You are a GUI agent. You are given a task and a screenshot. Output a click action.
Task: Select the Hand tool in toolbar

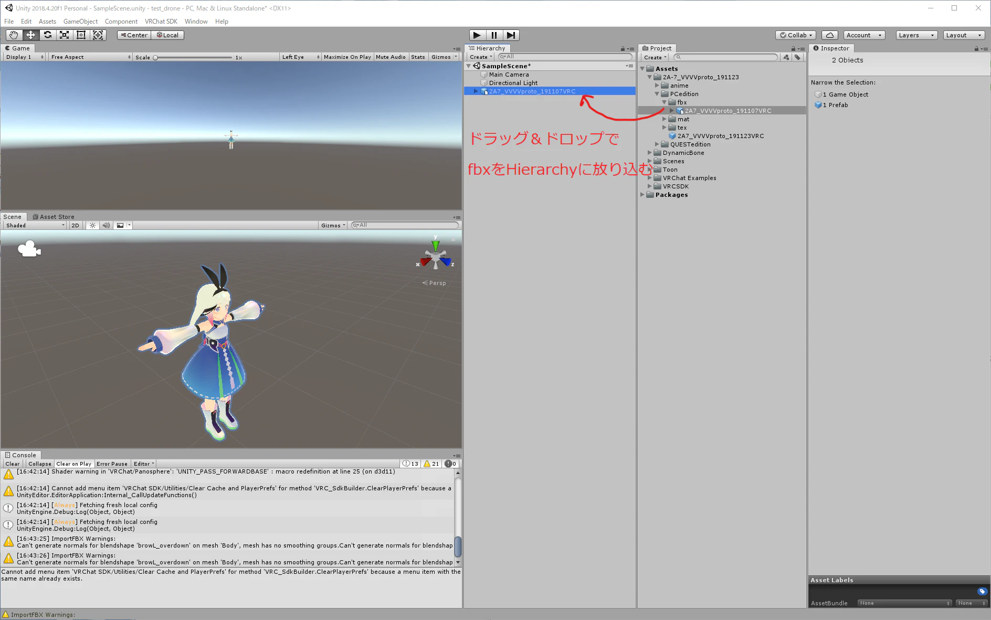point(14,35)
